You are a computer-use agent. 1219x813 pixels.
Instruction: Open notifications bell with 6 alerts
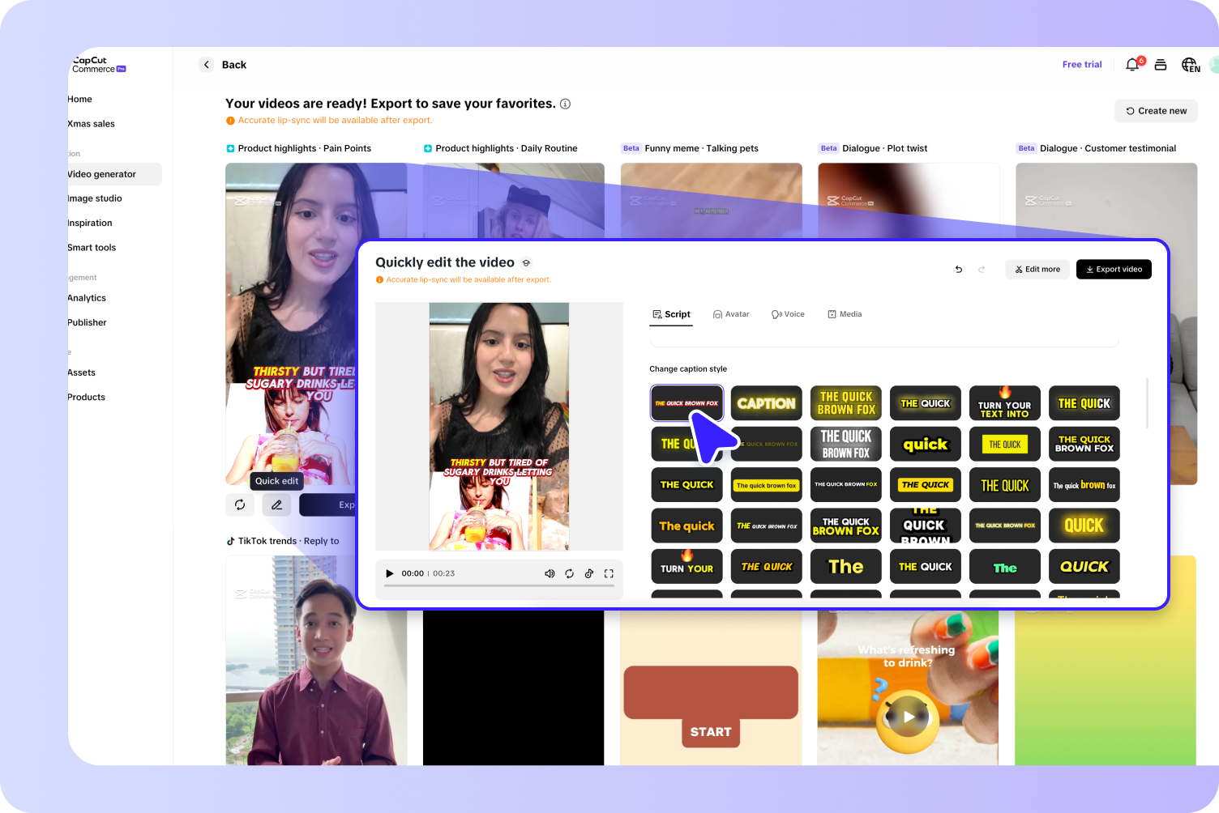pyautogui.click(x=1132, y=64)
